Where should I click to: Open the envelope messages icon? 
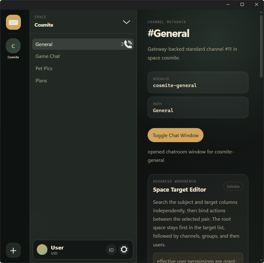coord(13,22)
